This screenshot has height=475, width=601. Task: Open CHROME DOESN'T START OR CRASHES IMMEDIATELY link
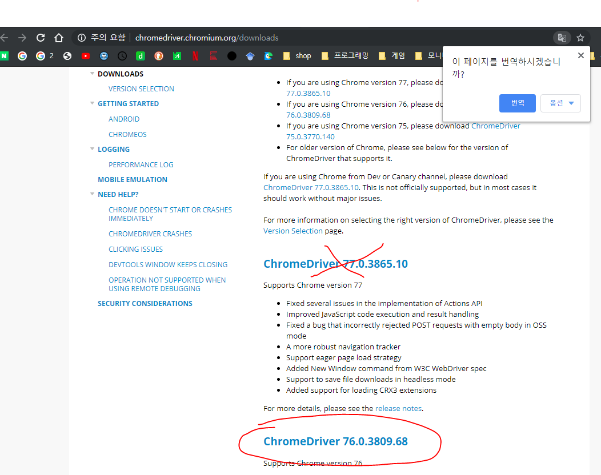click(170, 214)
